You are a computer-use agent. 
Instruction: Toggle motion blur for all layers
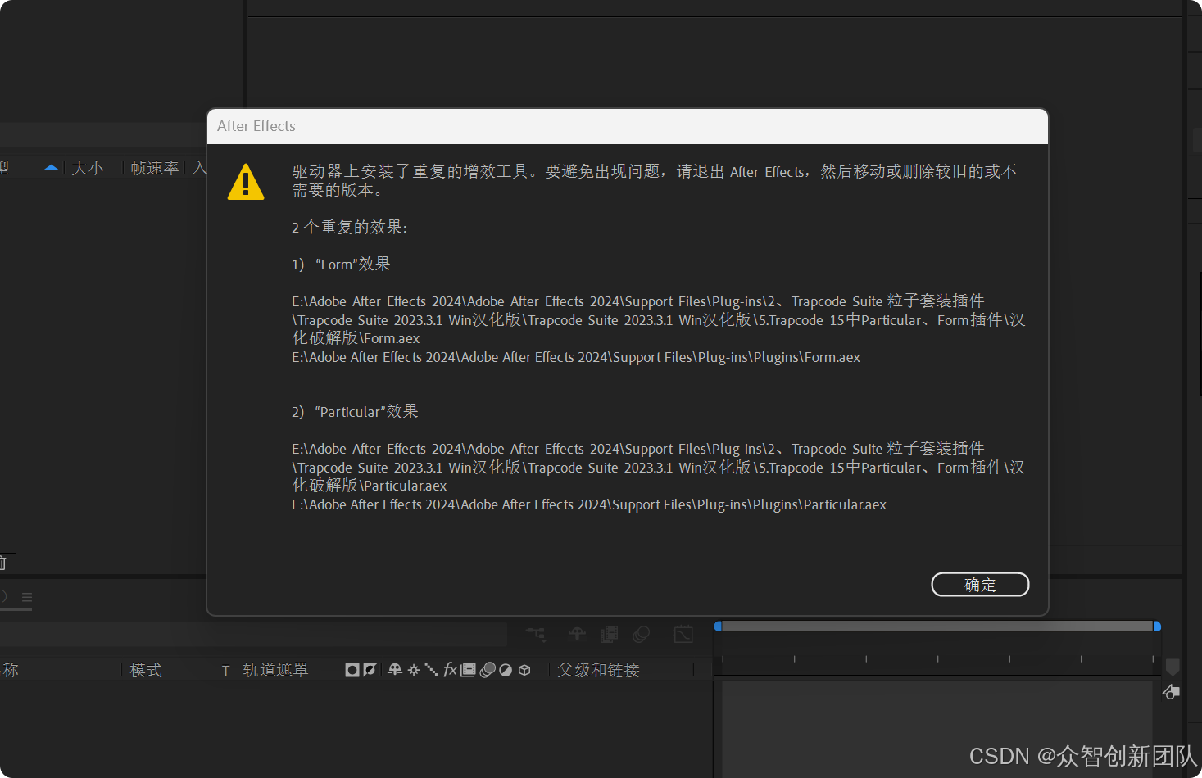coord(642,634)
